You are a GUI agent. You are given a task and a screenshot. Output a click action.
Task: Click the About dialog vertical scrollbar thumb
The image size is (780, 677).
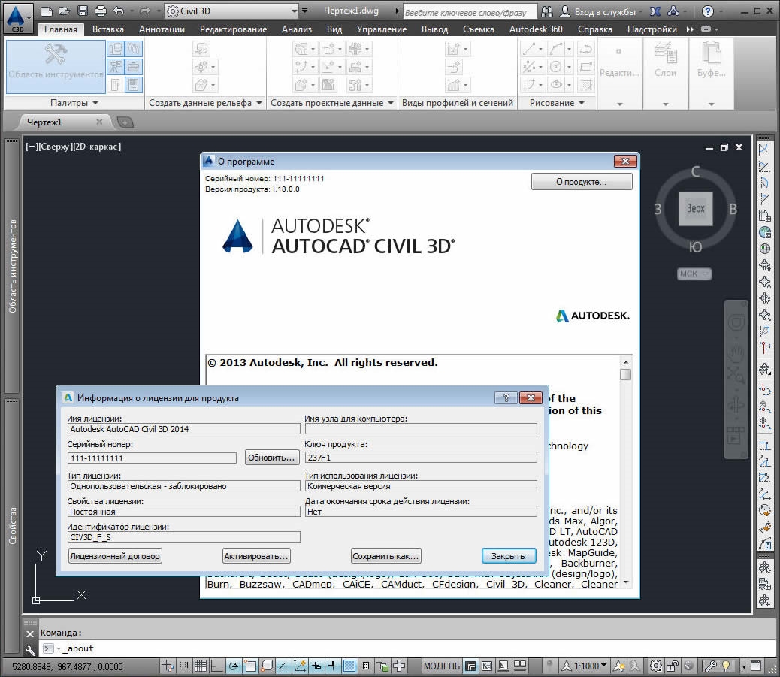coord(625,374)
